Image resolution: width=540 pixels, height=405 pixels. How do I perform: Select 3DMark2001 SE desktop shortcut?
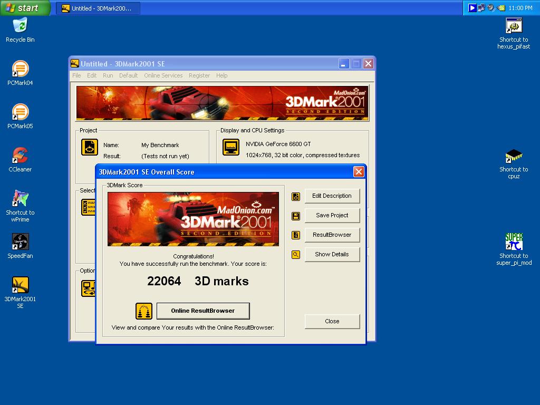pyautogui.click(x=20, y=293)
